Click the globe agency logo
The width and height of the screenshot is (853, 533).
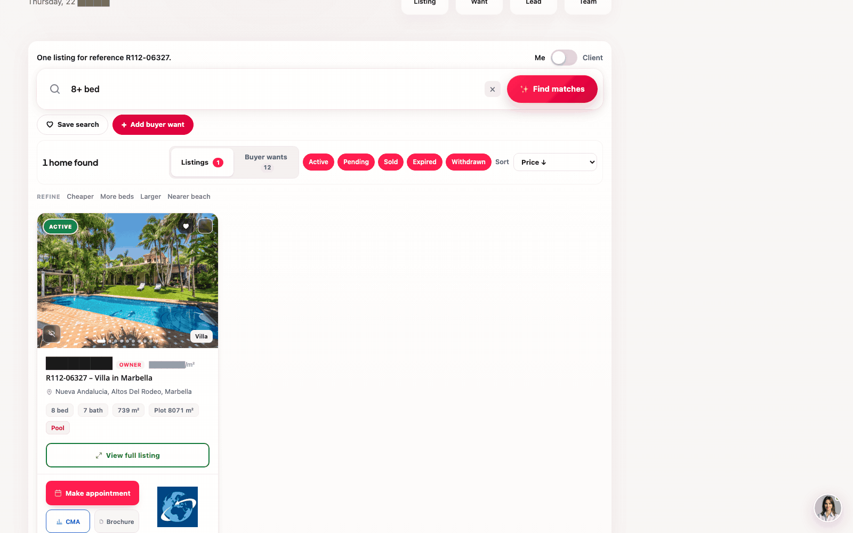click(x=178, y=507)
